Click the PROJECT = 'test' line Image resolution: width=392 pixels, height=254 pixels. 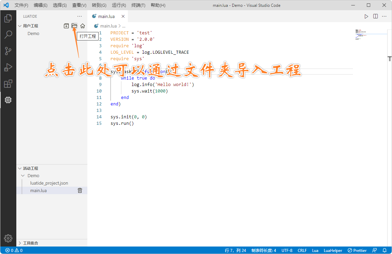click(131, 33)
